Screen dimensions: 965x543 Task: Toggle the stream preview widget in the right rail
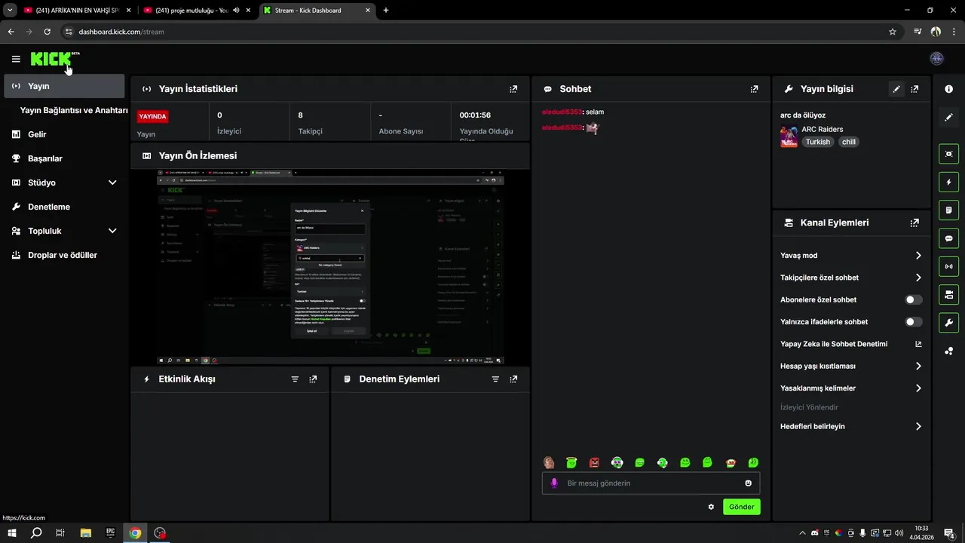(x=949, y=154)
